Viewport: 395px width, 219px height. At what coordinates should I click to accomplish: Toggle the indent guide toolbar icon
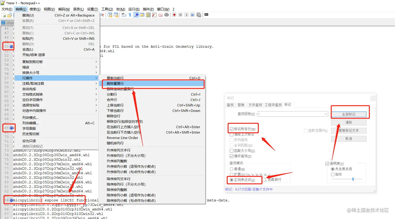pyautogui.click(x=136, y=15)
